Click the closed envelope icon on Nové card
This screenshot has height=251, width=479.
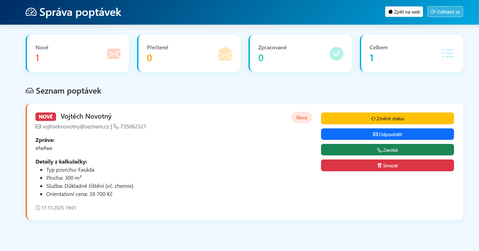pyautogui.click(x=113, y=53)
